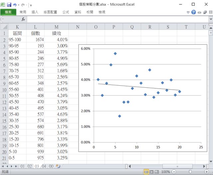The width and height of the screenshot is (213, 175).
Task: Switch to Page Break Preview view
Action: pos(157,172)
